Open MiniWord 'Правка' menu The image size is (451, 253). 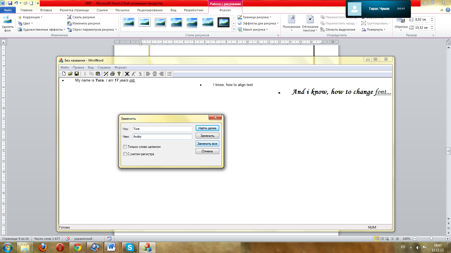pos(78,67)
